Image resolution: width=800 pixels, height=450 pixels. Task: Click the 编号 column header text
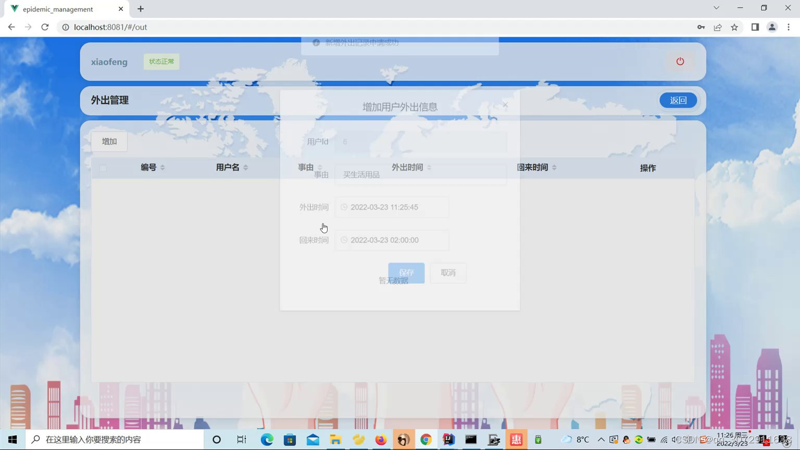tap(148, 167)
